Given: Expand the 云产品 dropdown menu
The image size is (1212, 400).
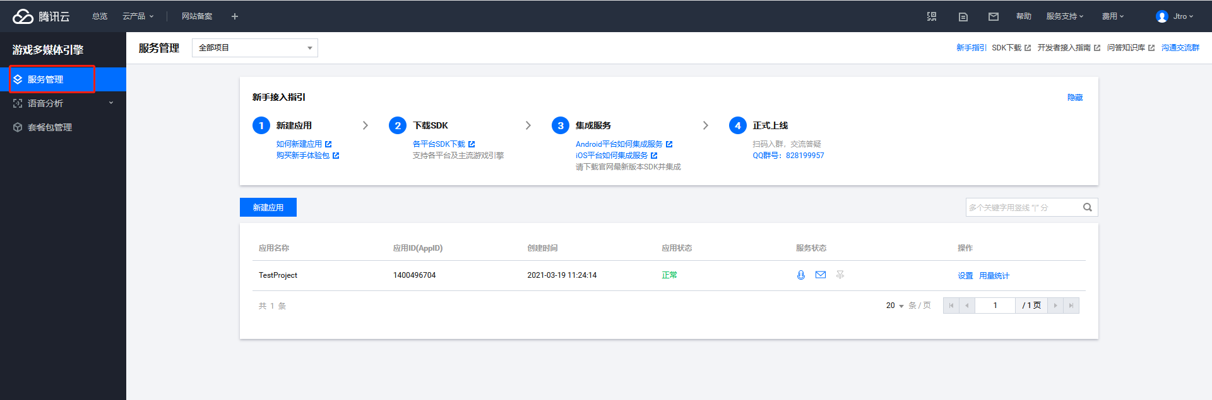Looking at the screenshot, I should (138, 16).
